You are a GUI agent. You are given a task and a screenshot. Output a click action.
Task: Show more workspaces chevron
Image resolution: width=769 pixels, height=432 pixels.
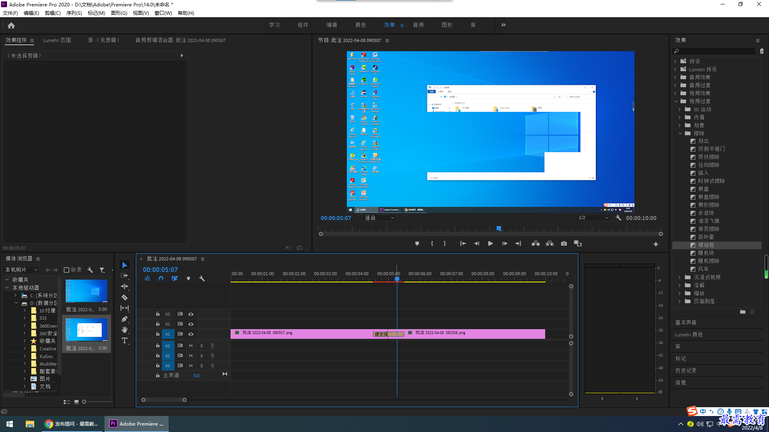[x=503, y=25]
